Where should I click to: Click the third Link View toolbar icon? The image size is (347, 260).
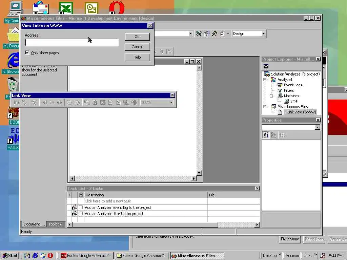pyautogui.click(x=34, y=103)
